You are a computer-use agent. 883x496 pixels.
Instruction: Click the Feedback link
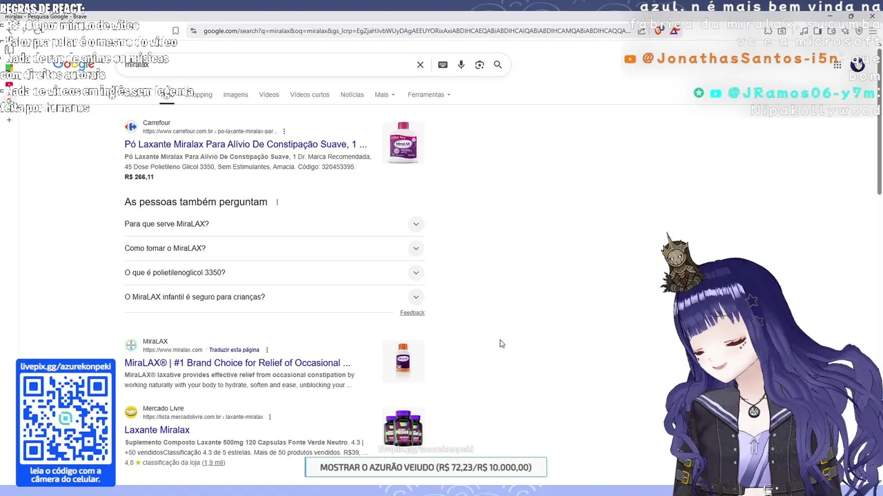412,313
